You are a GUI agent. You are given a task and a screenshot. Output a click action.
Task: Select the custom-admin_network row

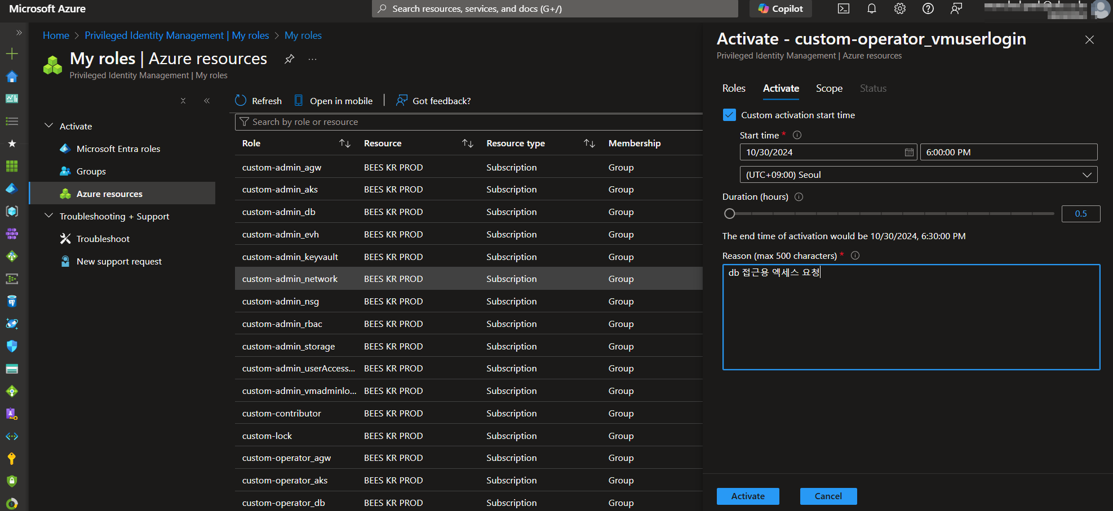(x=469, y=279)
